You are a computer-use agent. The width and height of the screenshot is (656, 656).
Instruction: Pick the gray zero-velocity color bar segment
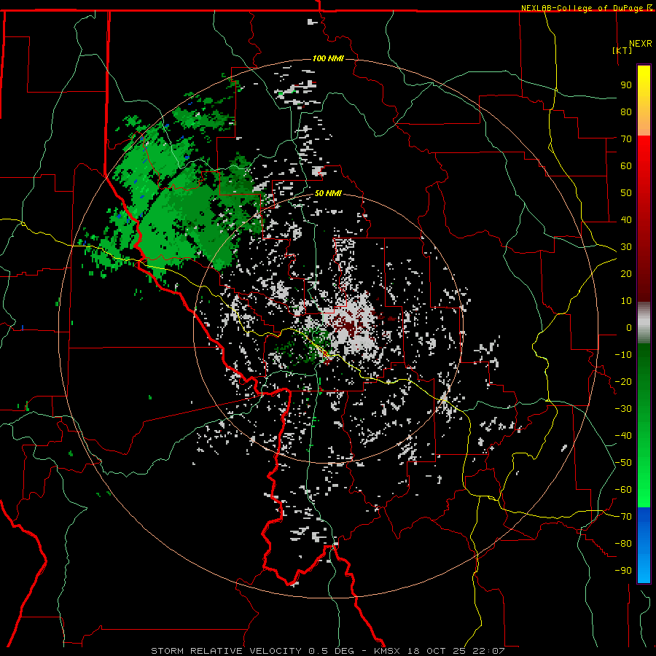(644, 323)
